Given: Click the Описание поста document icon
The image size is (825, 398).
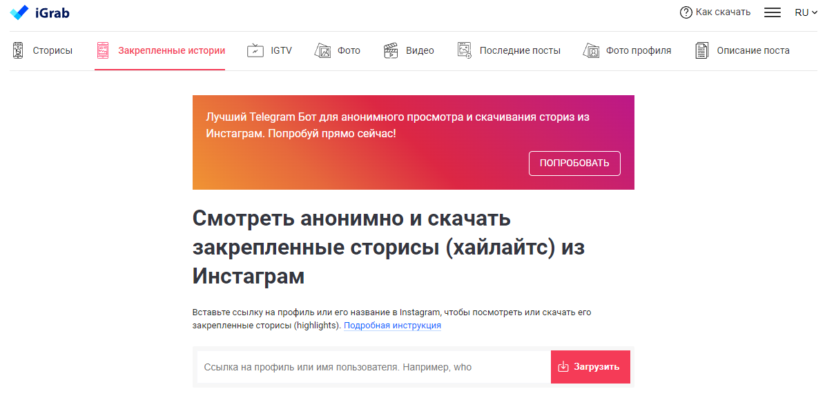Looking at the screenshot, I should [701, 50].
